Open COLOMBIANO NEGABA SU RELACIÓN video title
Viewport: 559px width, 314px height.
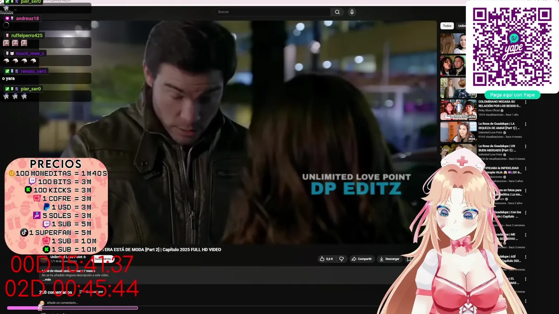tap(499, 104)
